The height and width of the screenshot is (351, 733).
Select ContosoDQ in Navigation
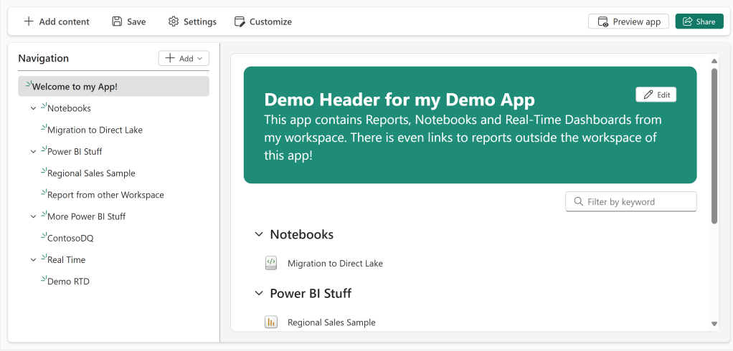(x=70, y=238)
